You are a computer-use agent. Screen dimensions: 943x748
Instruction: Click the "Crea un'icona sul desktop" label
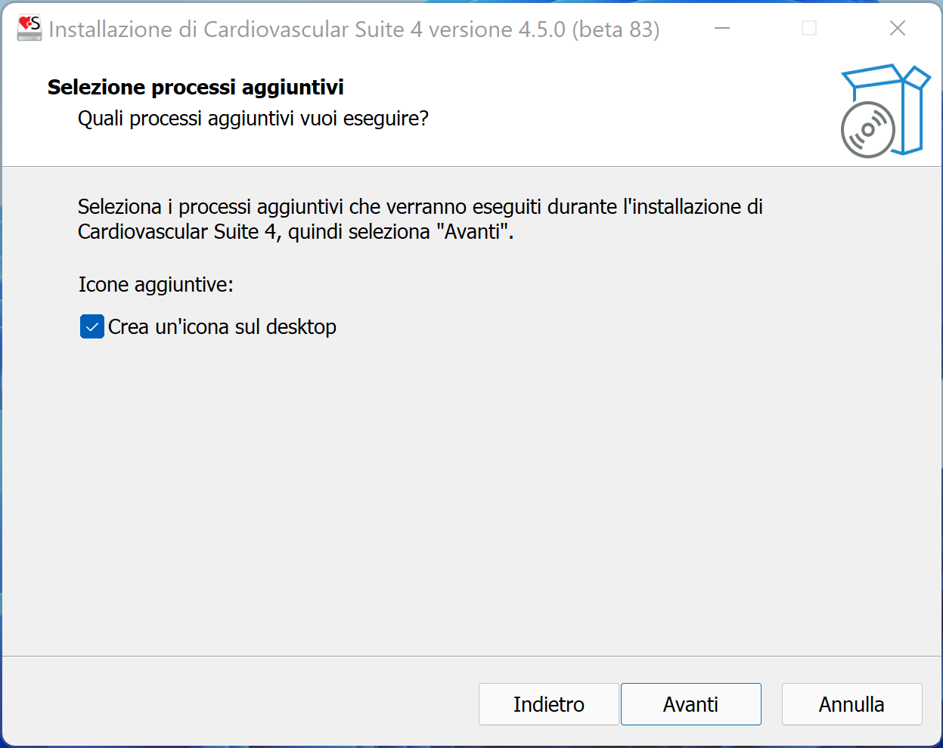pyautogui.click(x=222, y=327)
